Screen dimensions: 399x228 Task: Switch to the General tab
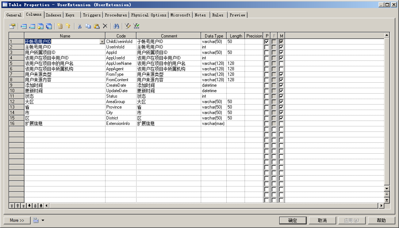coord(14,15)
